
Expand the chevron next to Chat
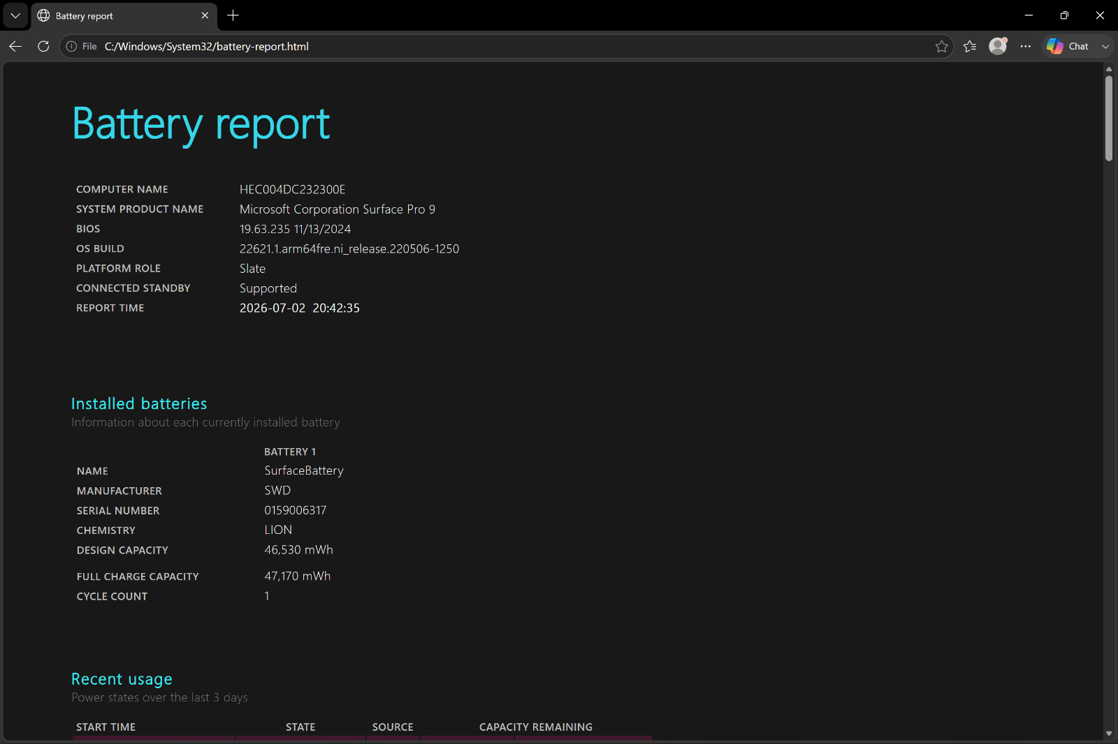pyautogui.click(x=1105, y=46)
